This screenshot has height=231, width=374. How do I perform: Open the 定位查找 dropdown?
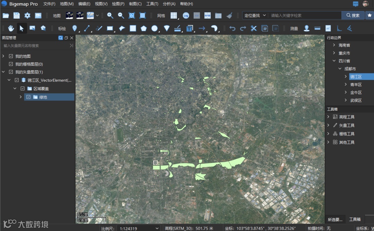255,16
